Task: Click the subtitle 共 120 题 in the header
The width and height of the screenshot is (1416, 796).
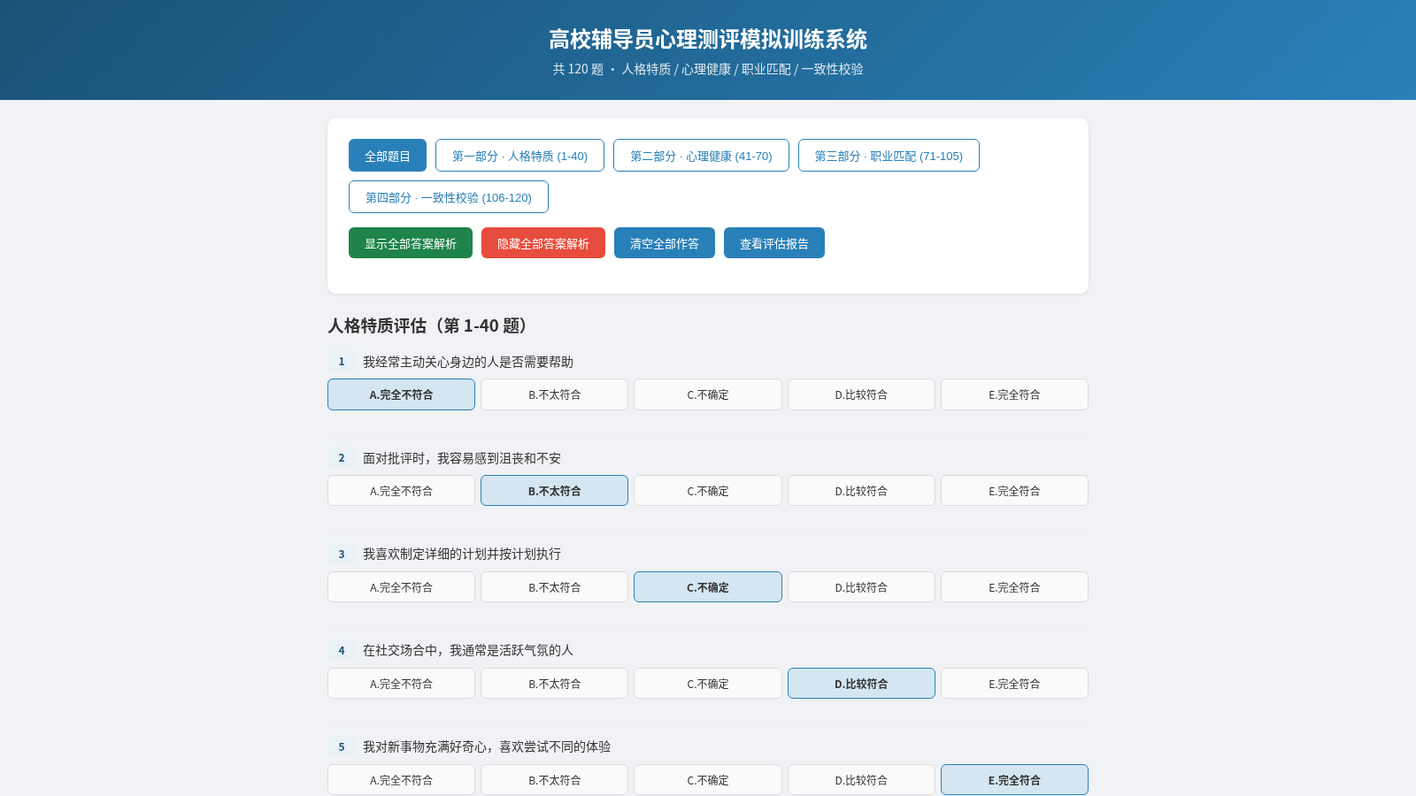Action: coord(578,69)
